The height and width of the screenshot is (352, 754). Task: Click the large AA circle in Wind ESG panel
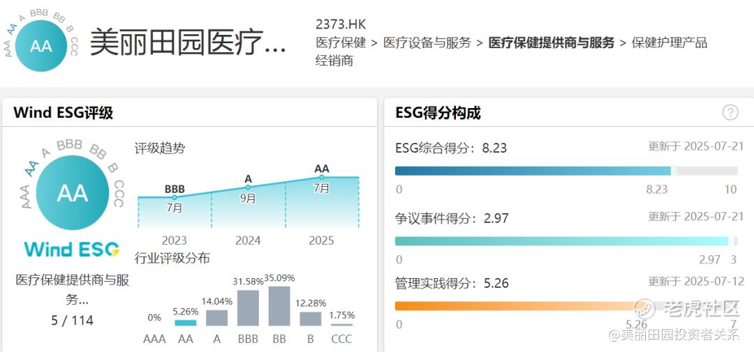coord(73,192)
